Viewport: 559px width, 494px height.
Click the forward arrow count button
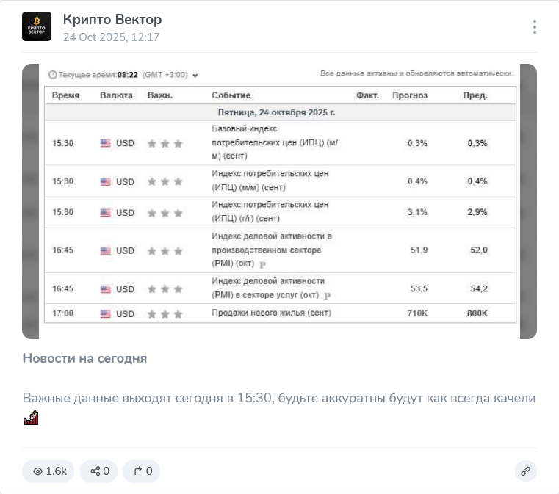pyautogui.click(x=142, y=471)
